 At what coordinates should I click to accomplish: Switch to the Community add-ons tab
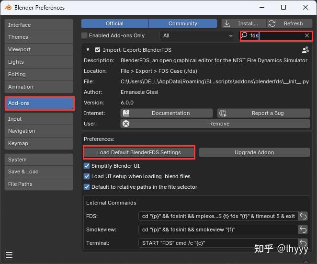pos(182,23)
